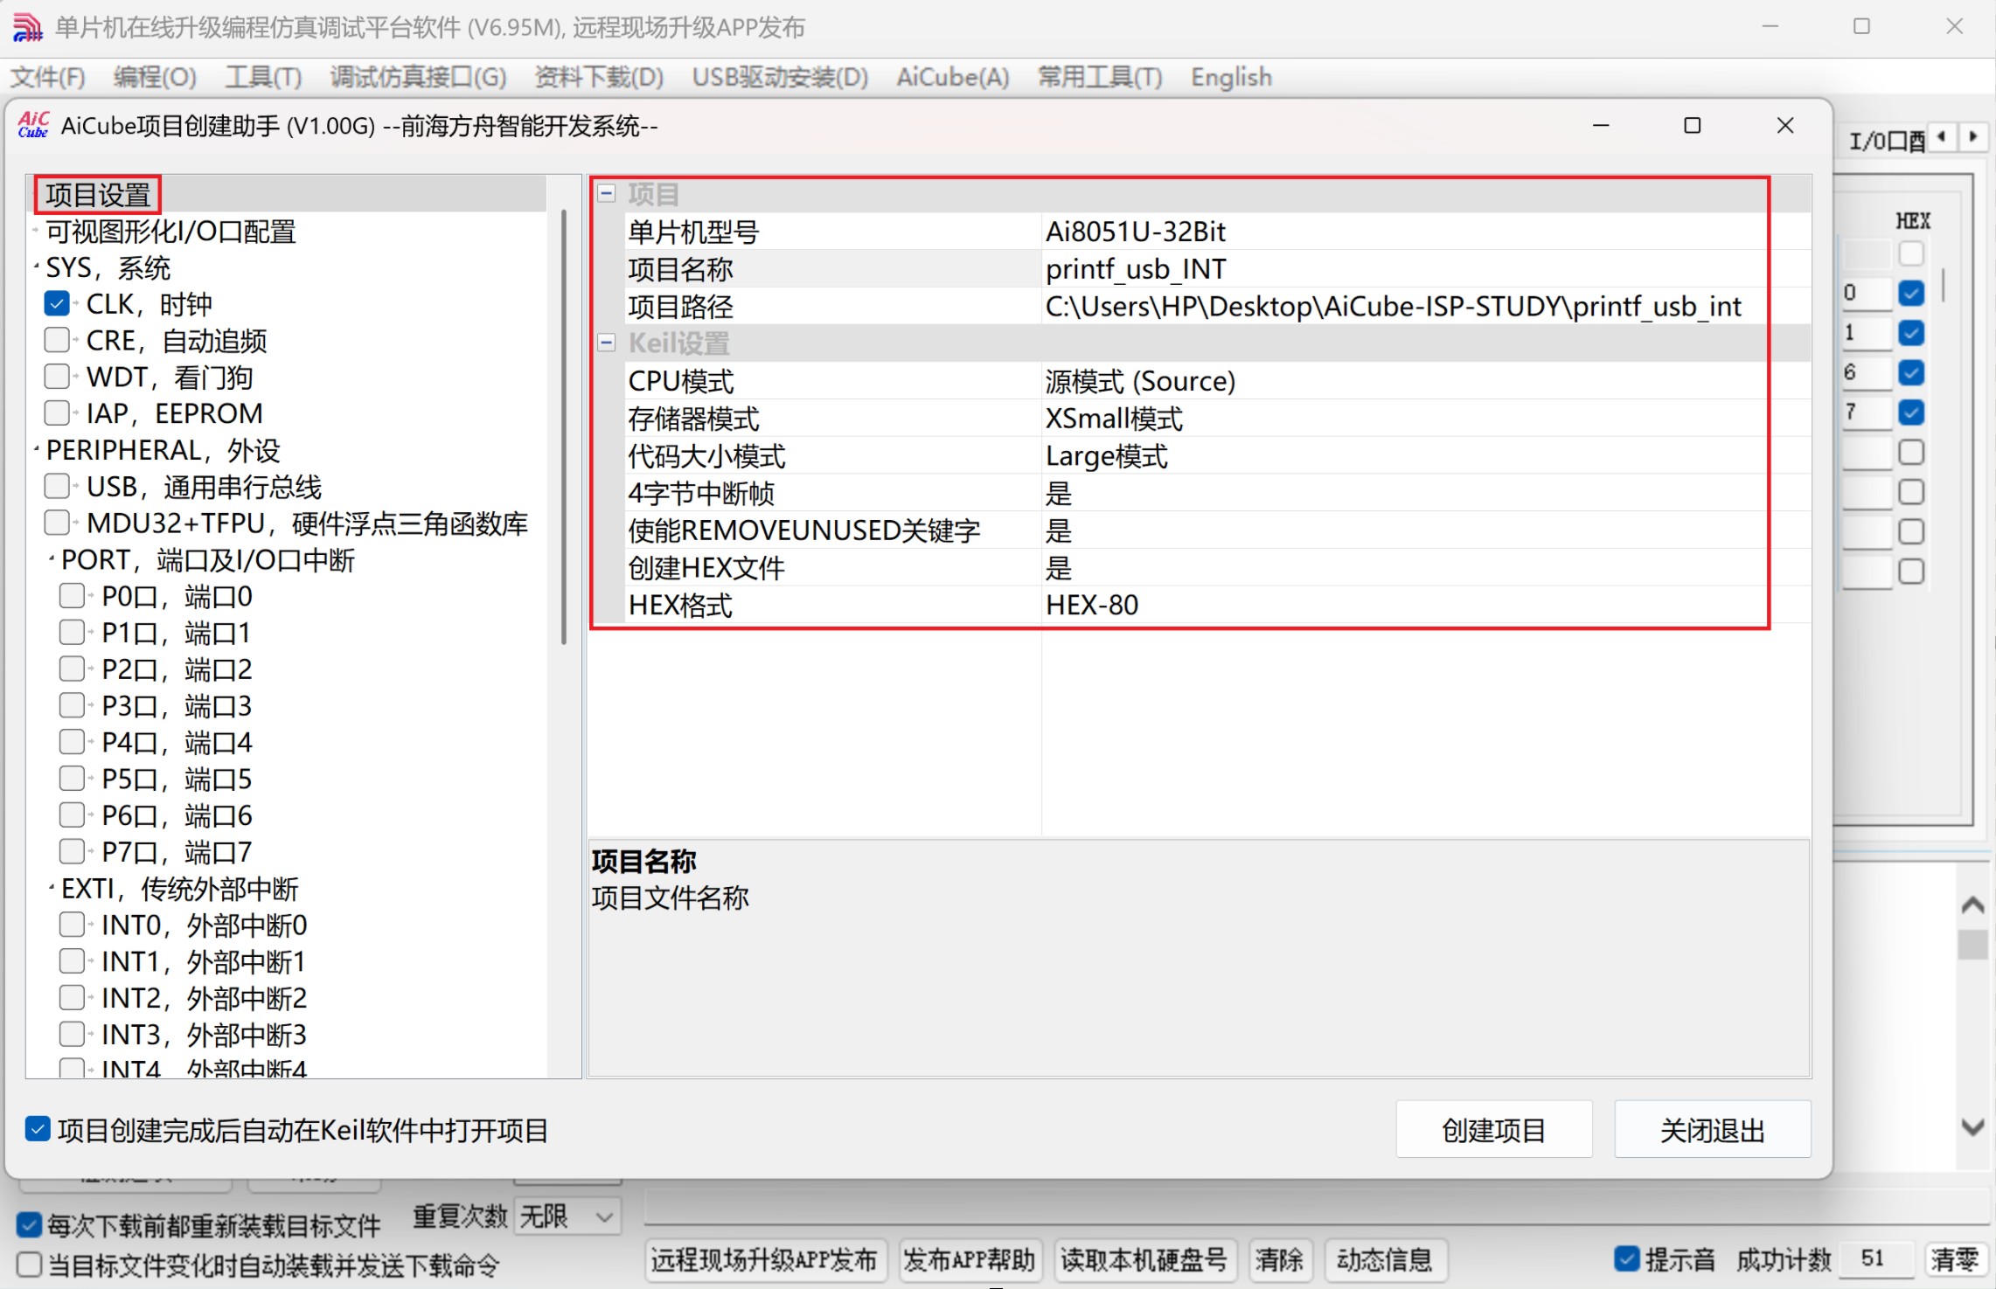
Task: Click the 创建项目 button
Action: (1493, 1129)
